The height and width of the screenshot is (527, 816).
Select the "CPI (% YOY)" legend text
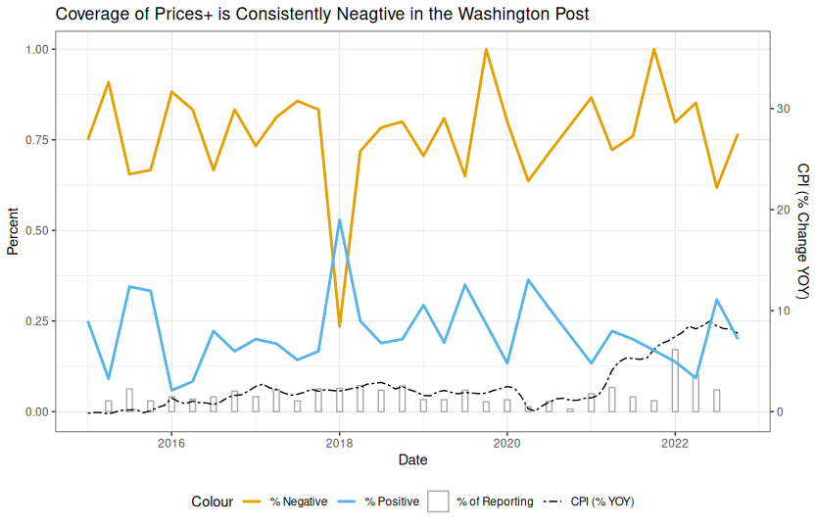602,502
